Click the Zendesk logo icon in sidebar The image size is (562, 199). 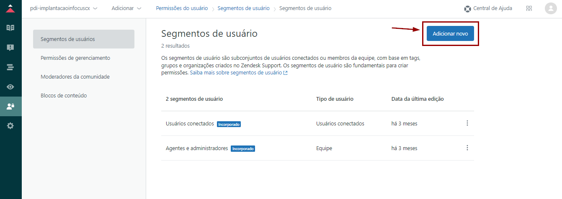[x=10, y=8]
